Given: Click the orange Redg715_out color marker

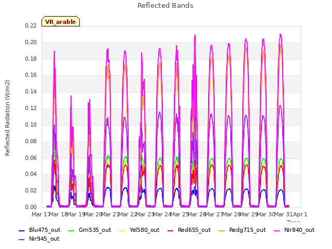Looking at the screenshot, I should [x=222, y=230].
